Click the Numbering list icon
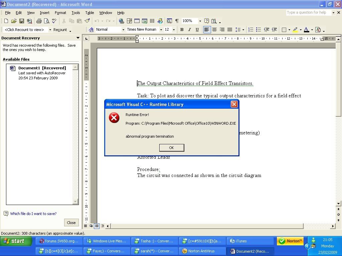 (x=251, y=30)
